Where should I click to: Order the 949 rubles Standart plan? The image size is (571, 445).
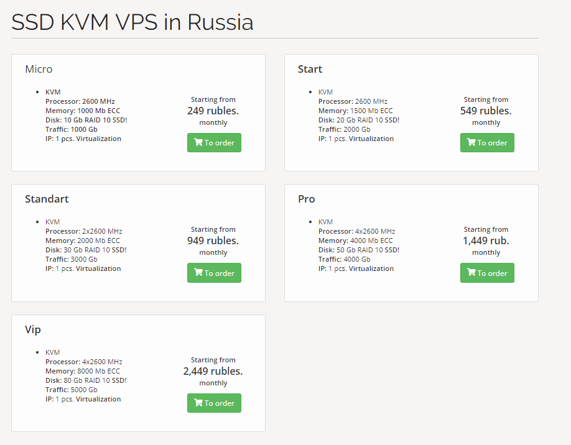[214, 273]
